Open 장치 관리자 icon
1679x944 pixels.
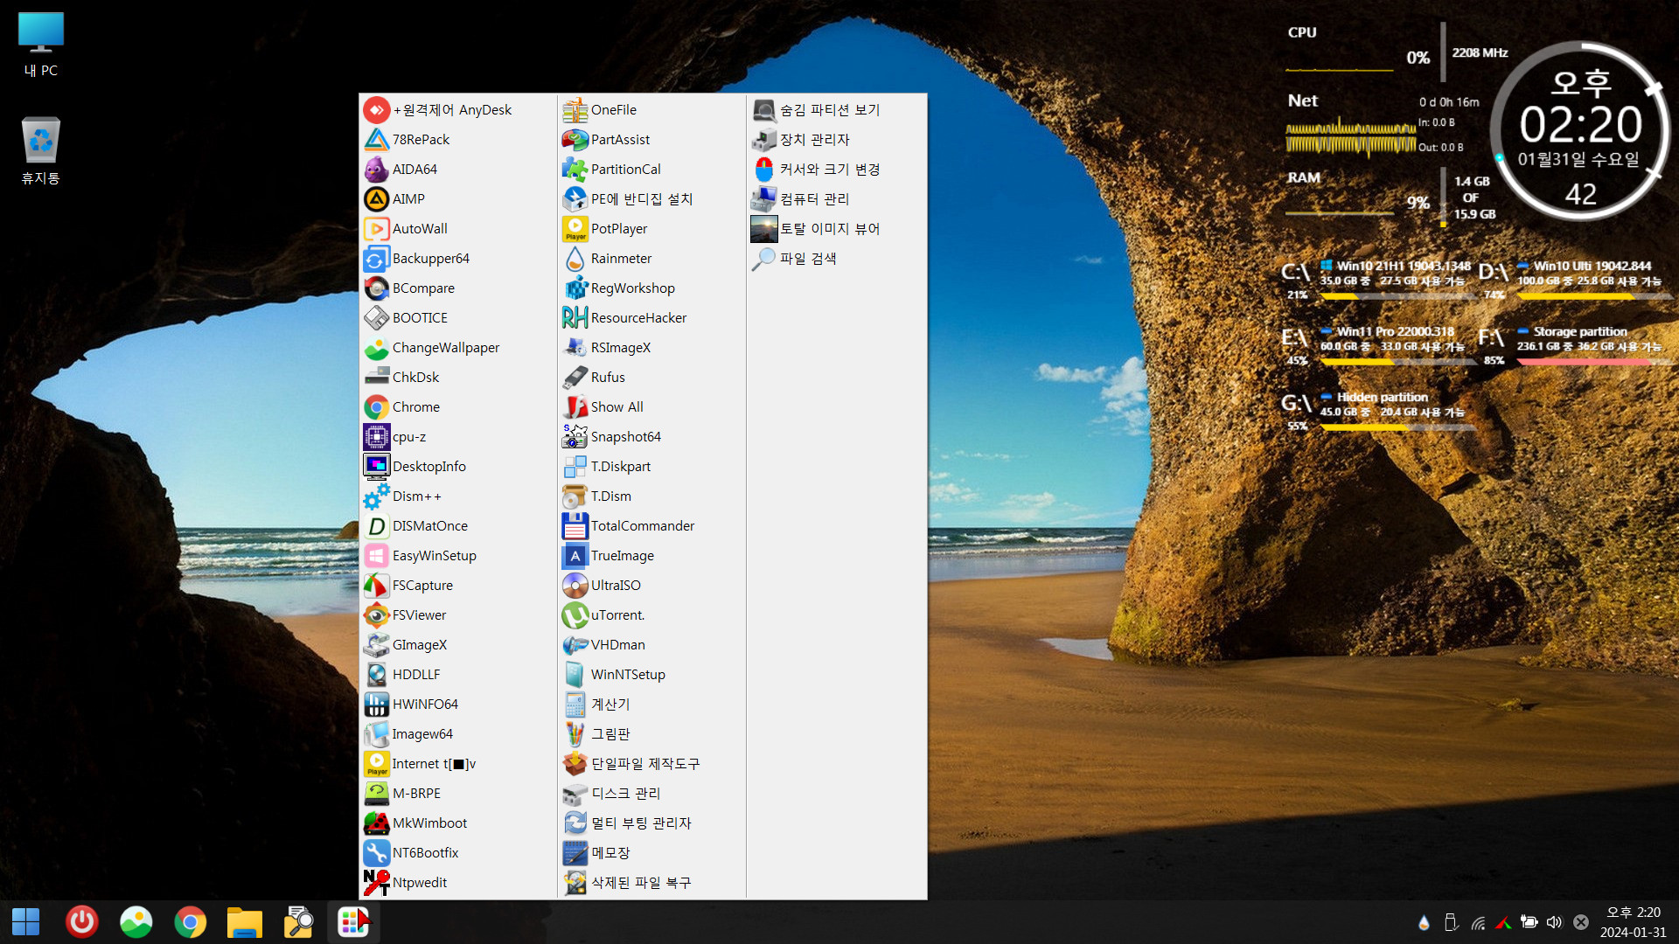point(763,140)
